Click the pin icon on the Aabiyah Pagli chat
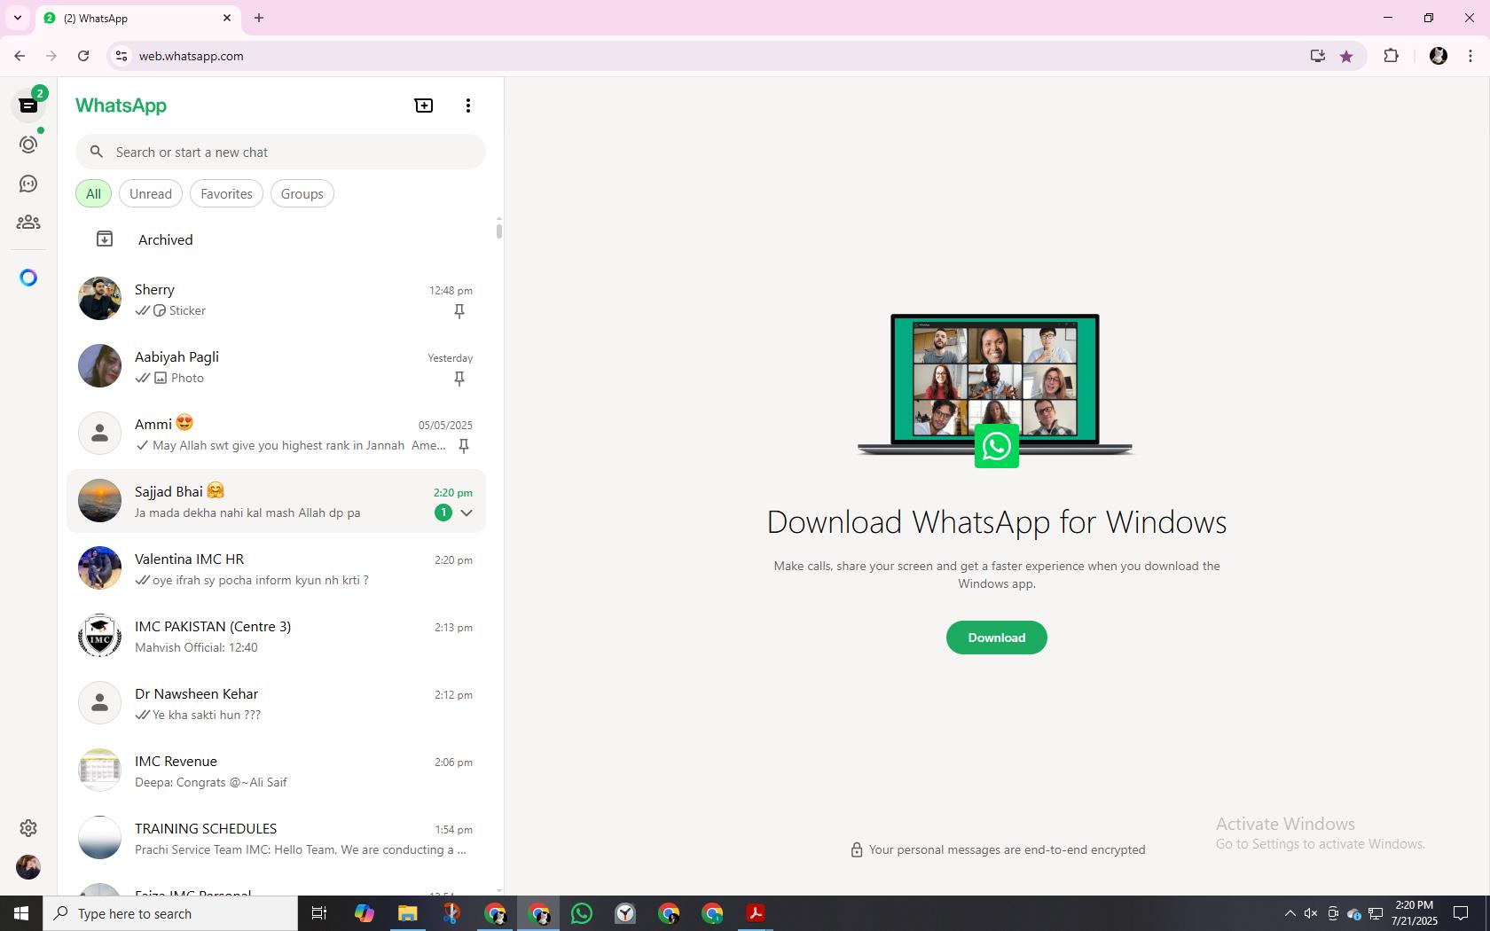This screenshot has height=931, width=1490. (x=459, y=379)
